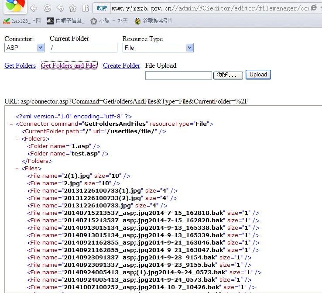This screenshot has height=300, width=322.
Task: Click the undo arrow toolbar icon
Action: pos(60,8)
